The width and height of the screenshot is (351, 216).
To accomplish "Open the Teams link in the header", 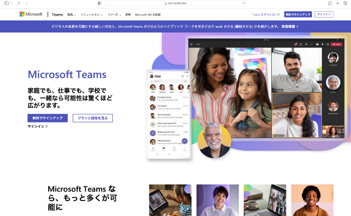I will tap(57, 14).
